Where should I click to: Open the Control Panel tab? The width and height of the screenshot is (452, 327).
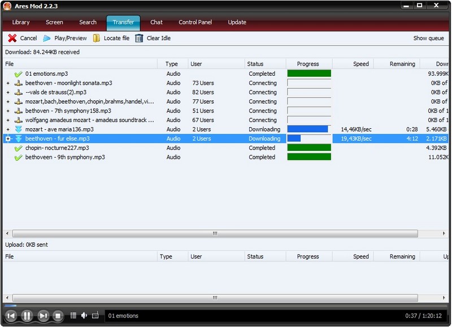pyautogui.click(x=195, y=22)
